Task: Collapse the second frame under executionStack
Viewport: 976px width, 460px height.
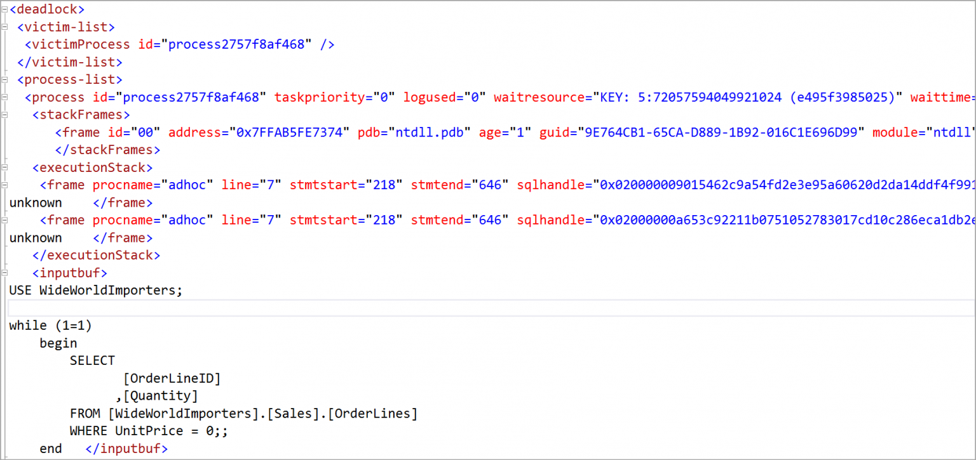Action: [5, 220]
